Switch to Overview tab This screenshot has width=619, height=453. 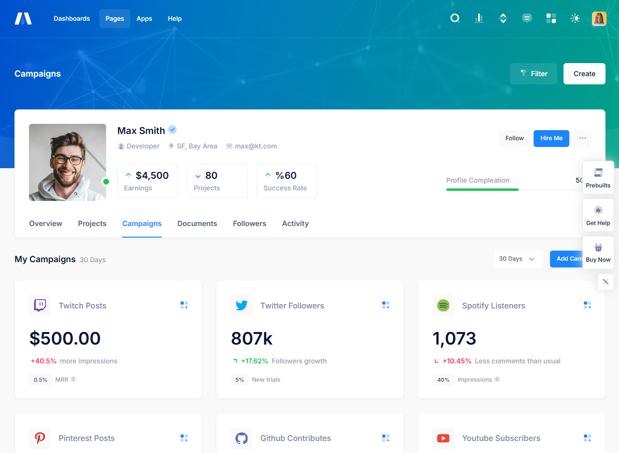pyautogui.click(x=46, y=224)
